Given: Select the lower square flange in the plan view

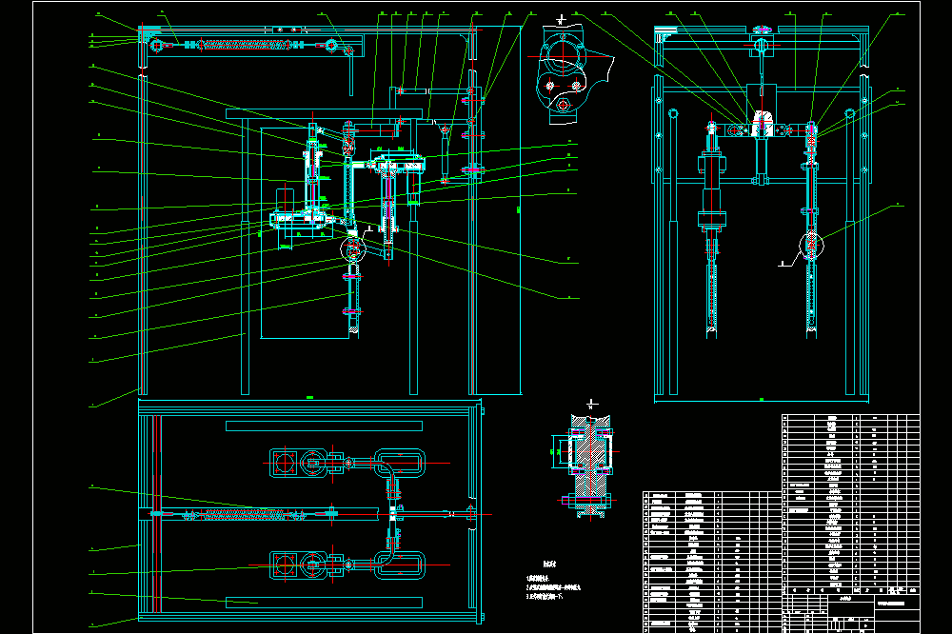Looking at the screenshot, I should (284, 565).
